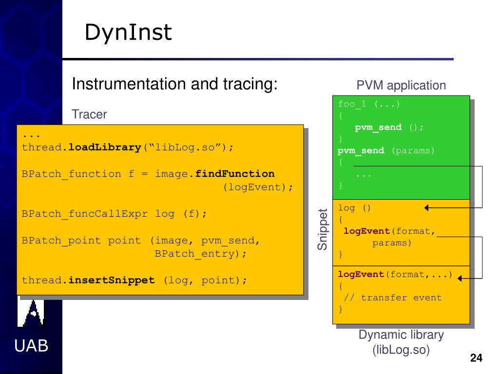The height and width of the screenshot is (374, 499).
Task: Click the '// transfer event' comment
Action: point(393,298)
